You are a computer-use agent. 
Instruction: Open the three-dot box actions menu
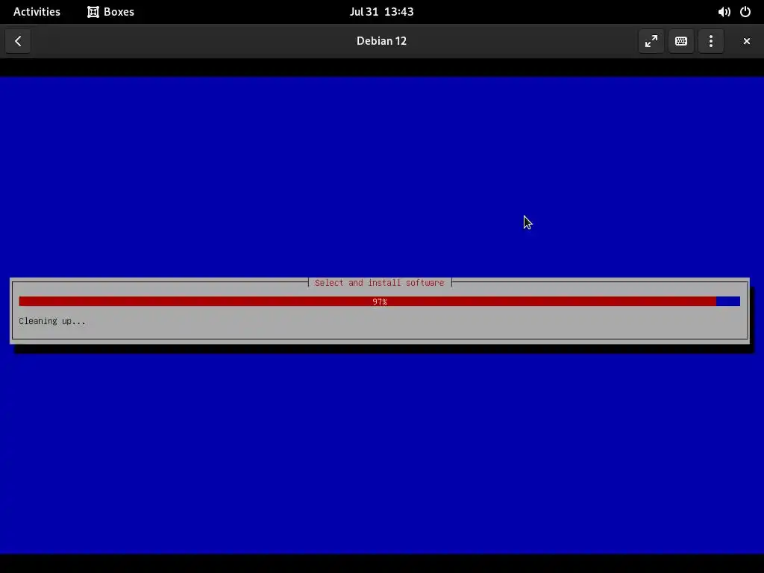pos(711,41)
